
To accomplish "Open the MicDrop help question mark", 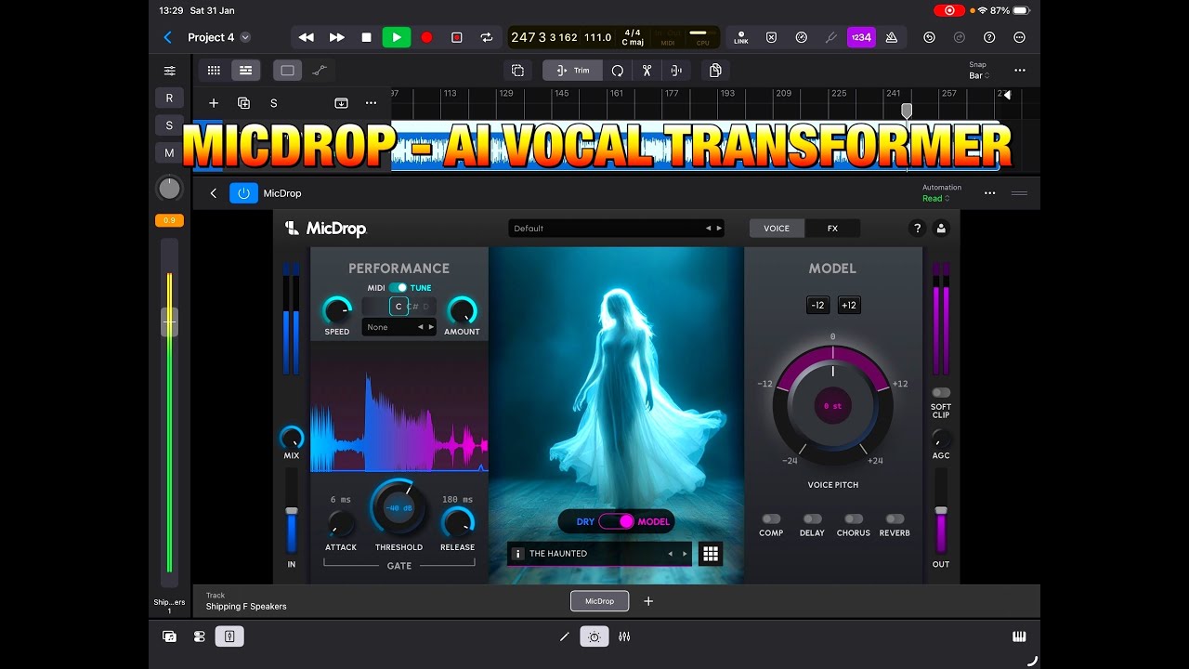I will 917,229.
